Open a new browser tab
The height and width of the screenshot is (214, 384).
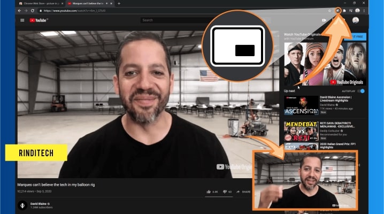coord(119,3)
